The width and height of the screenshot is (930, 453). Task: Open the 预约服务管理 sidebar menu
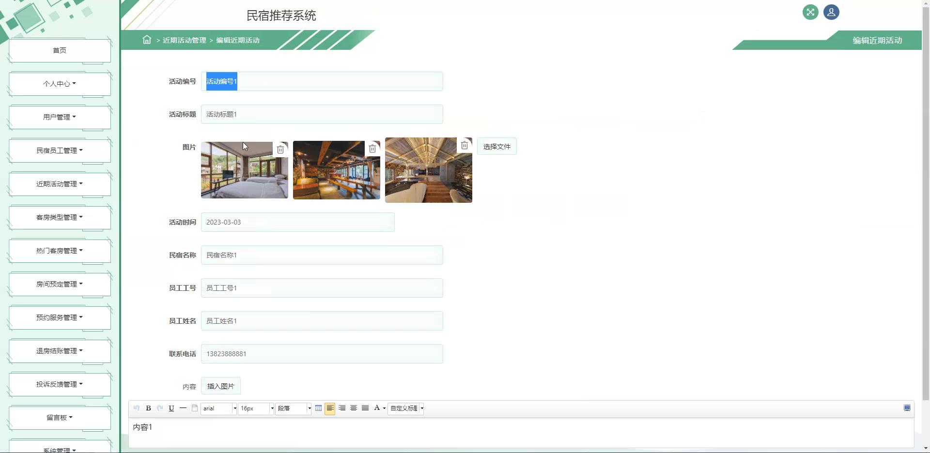(x=60, y=317)
